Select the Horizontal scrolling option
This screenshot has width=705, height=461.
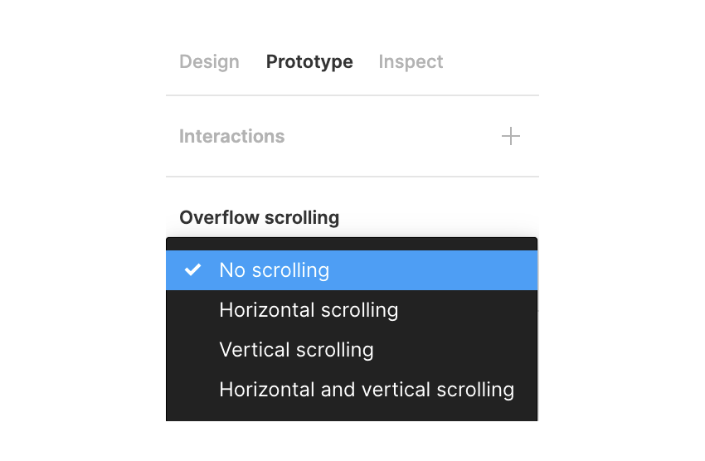(x=309, y=310)
